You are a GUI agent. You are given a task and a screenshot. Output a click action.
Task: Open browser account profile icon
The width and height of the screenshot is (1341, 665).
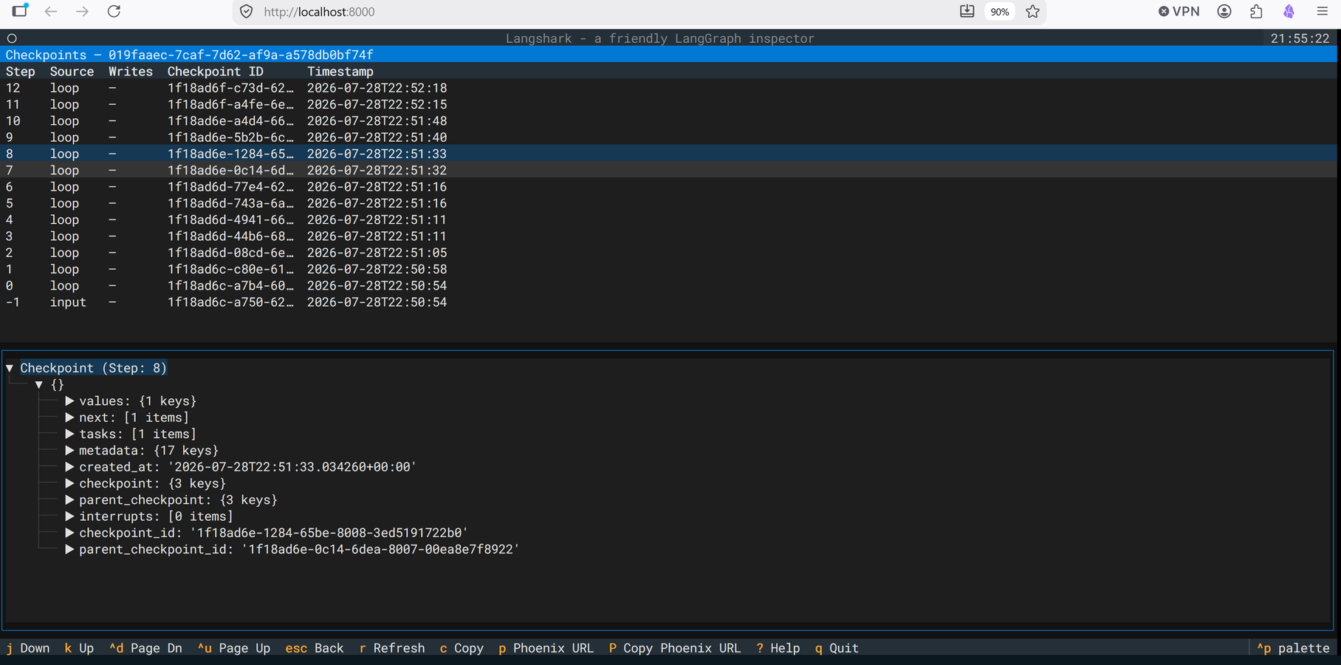[1224, 11]
